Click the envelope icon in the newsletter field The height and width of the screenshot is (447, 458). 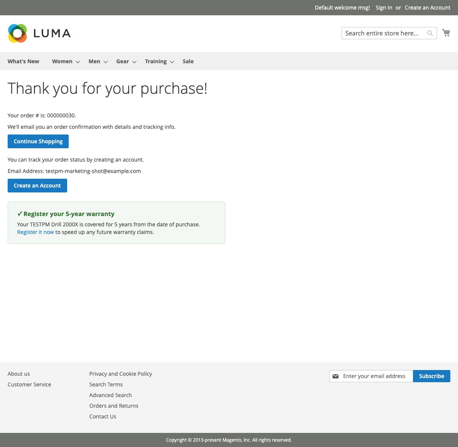[335, 376]
